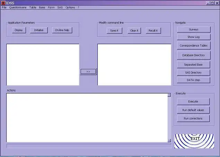
Task: Click the status field below Actions
Action: (x=89, y=146)
